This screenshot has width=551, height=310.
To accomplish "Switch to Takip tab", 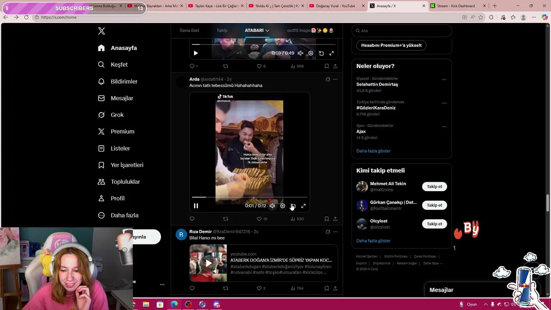I will click(222, 31).
